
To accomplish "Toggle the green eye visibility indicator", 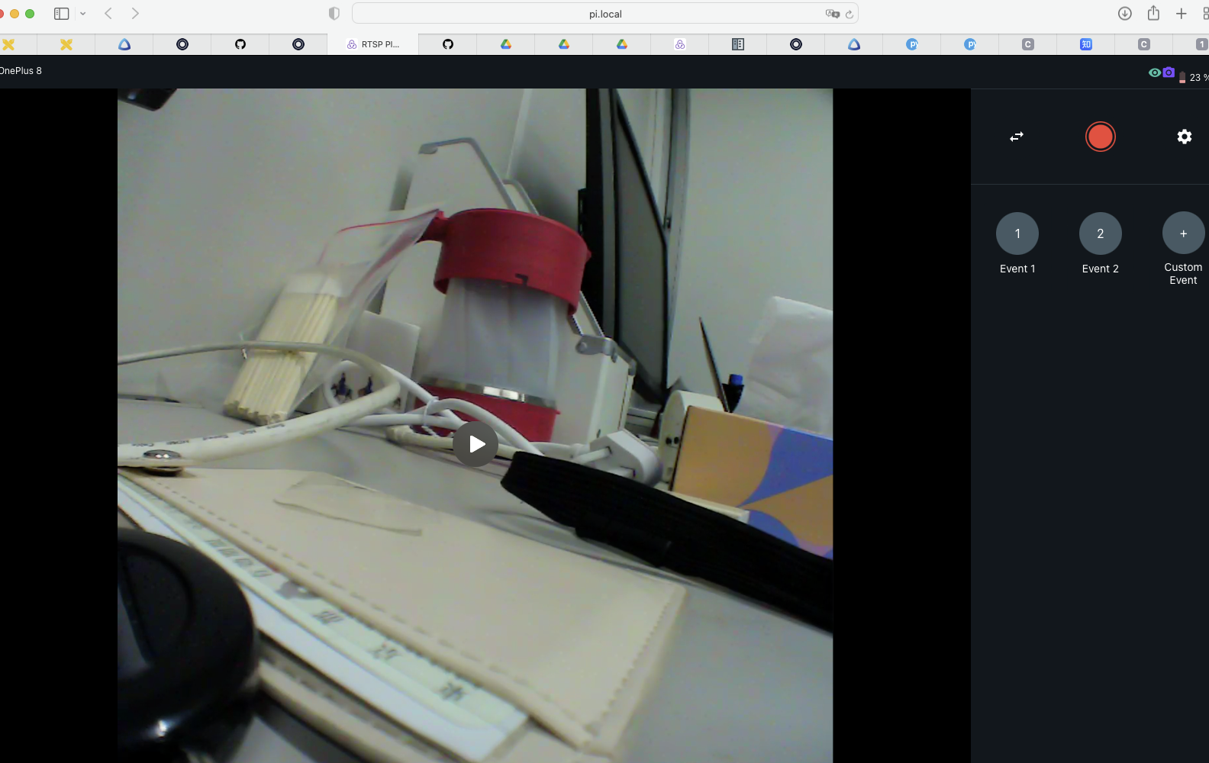I will tap(1154, 72).
